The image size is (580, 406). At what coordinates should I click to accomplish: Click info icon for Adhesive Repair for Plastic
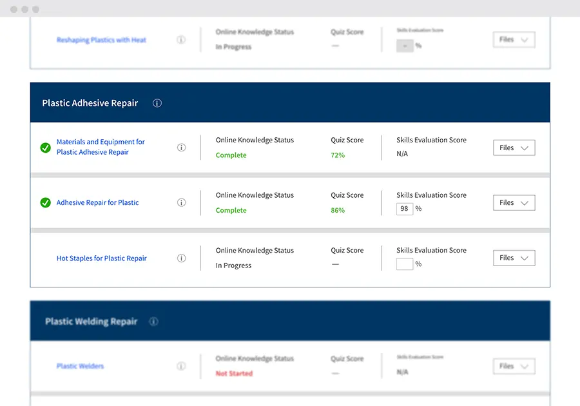(x=181, y=202)
